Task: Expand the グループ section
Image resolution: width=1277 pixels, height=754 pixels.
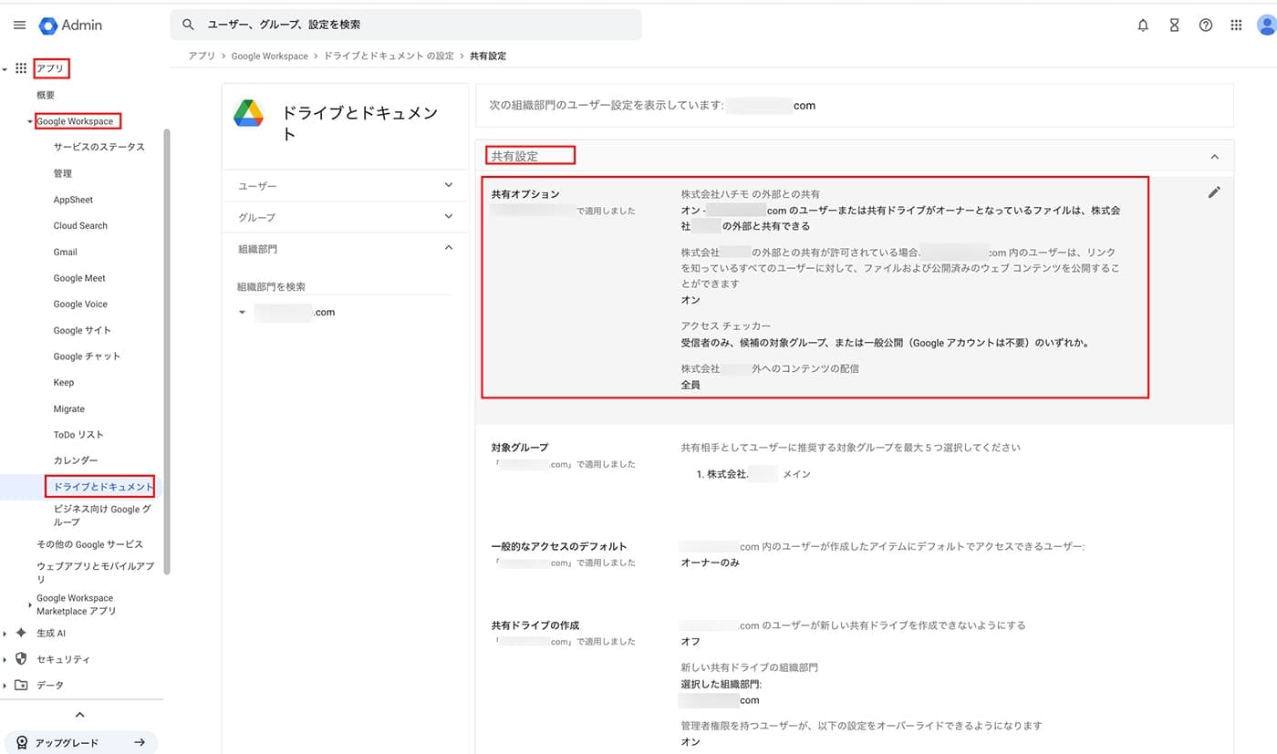Action: pyautogui.click(x=345, y=217)
